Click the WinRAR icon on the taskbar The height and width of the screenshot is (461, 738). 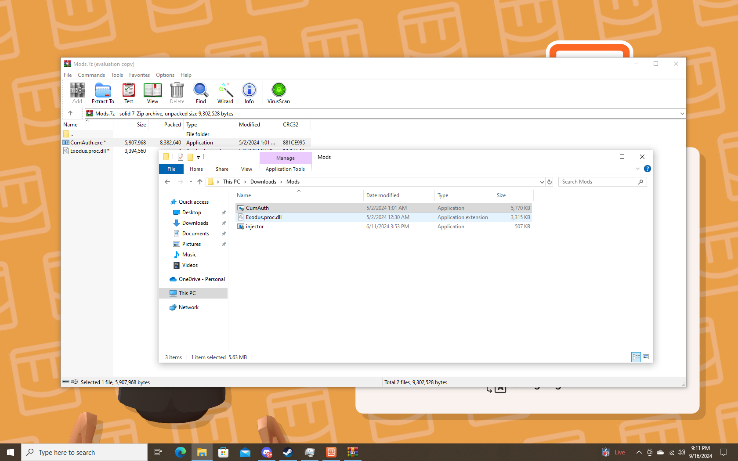(x=353, y=452)
